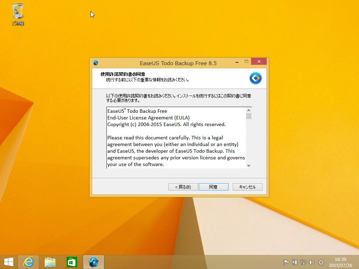Click the < 戻る(B) back button
This screenshot has height=269, width=359.
[x=183, y=187]
